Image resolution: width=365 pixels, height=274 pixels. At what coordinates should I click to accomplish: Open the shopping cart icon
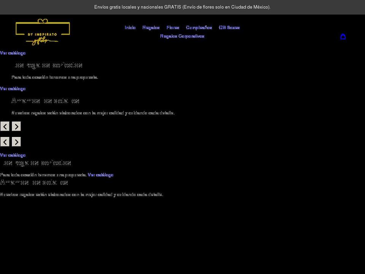343,37
